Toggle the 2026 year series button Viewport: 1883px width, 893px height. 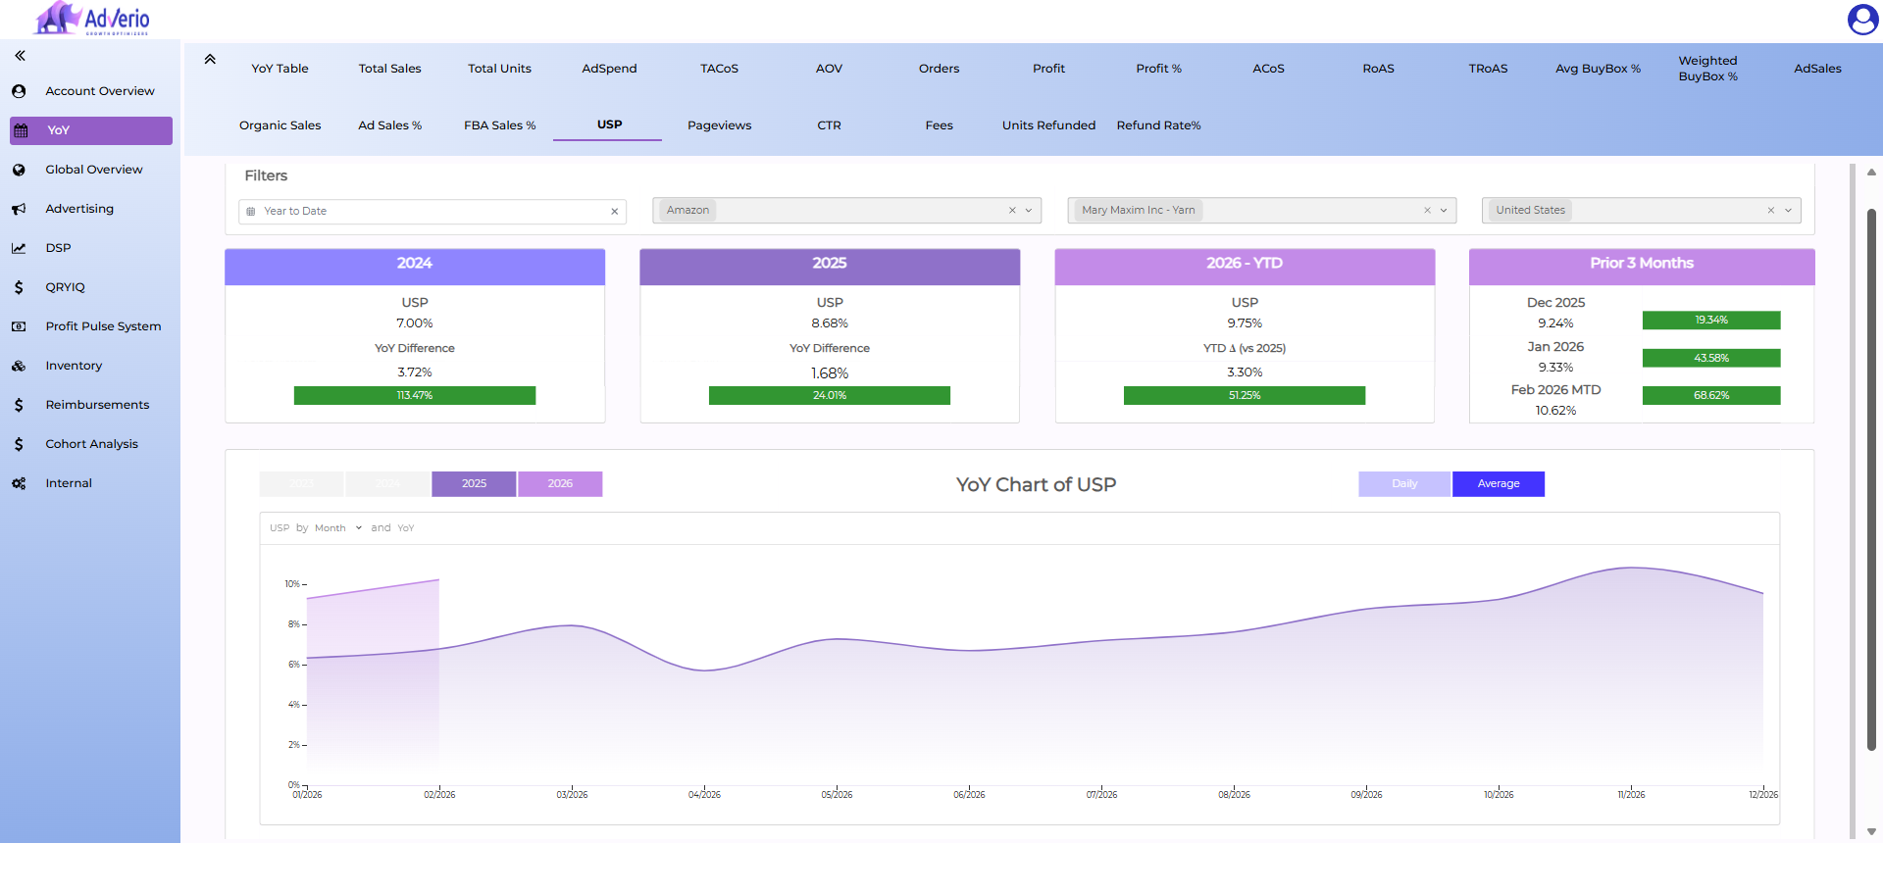click(560, 484)
